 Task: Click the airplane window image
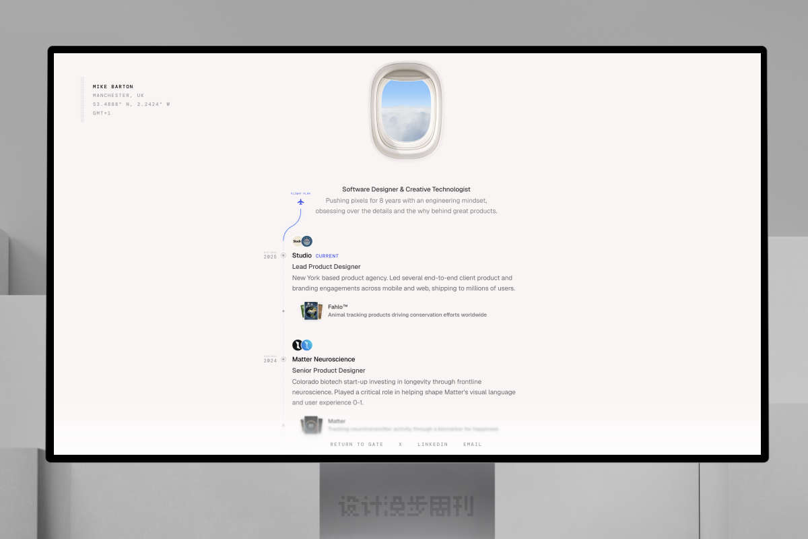[406, 110]
